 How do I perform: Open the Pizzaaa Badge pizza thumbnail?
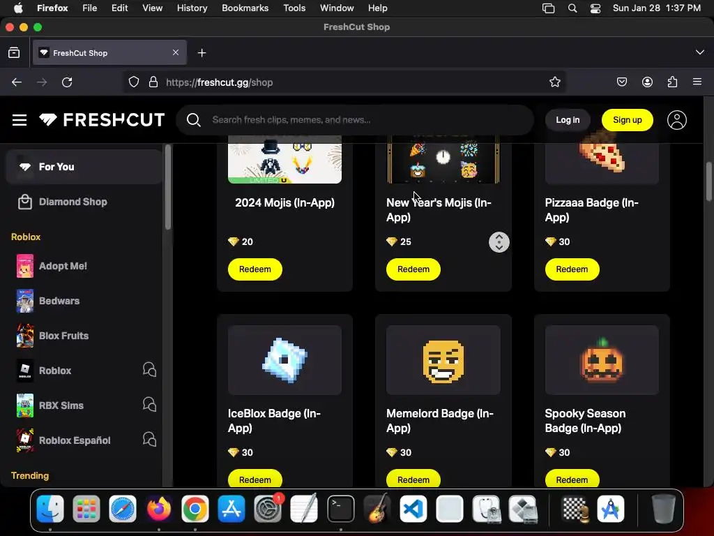coord(602,160)
